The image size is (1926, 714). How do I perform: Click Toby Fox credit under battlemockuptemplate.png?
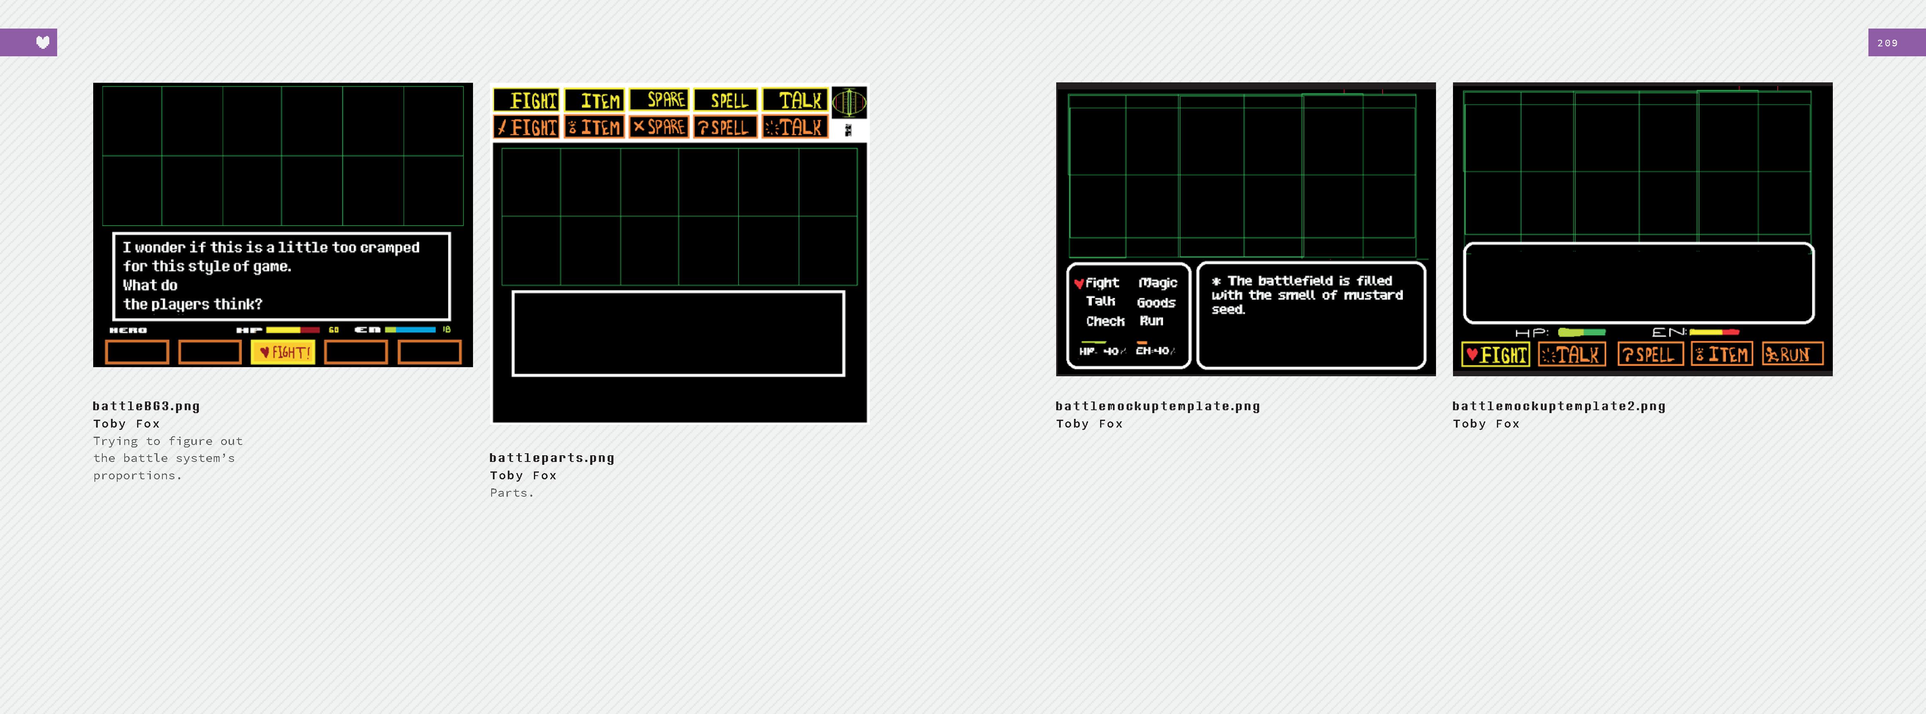(1089, 423)
